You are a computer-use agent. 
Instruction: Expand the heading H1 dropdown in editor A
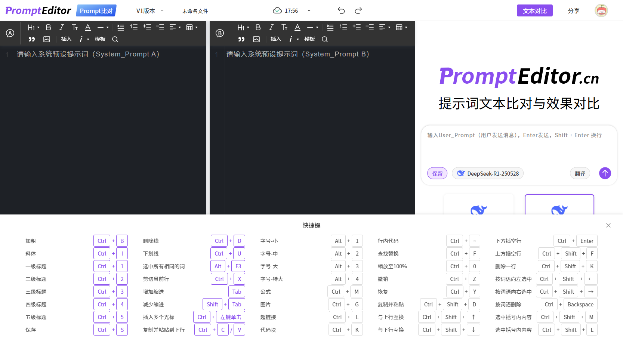click(33, 27)
